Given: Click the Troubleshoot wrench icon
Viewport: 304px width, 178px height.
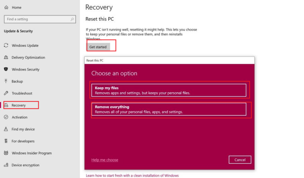Looking at the screenshot, I should point(6,93).
